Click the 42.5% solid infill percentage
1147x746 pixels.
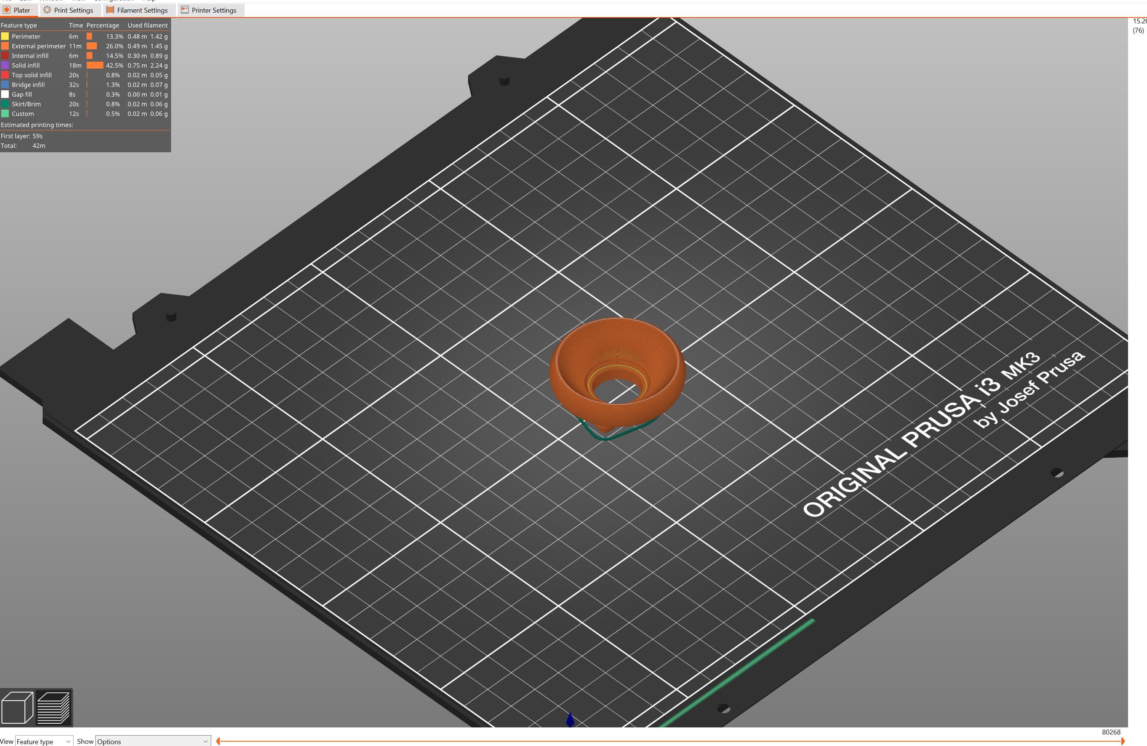[115, 65]
